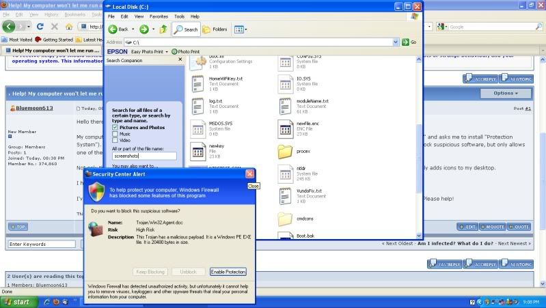Click the browser back arrow button
This screenshot has height=308, width=546.
pyautogui.click(x=9, y=26)
